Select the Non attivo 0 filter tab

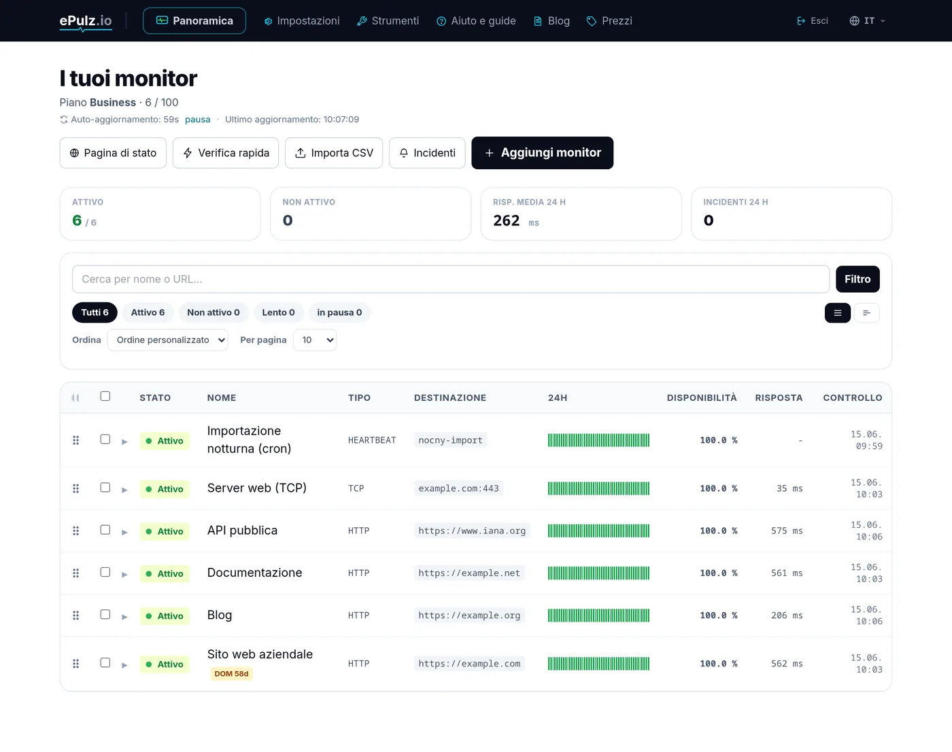[214, 312]
